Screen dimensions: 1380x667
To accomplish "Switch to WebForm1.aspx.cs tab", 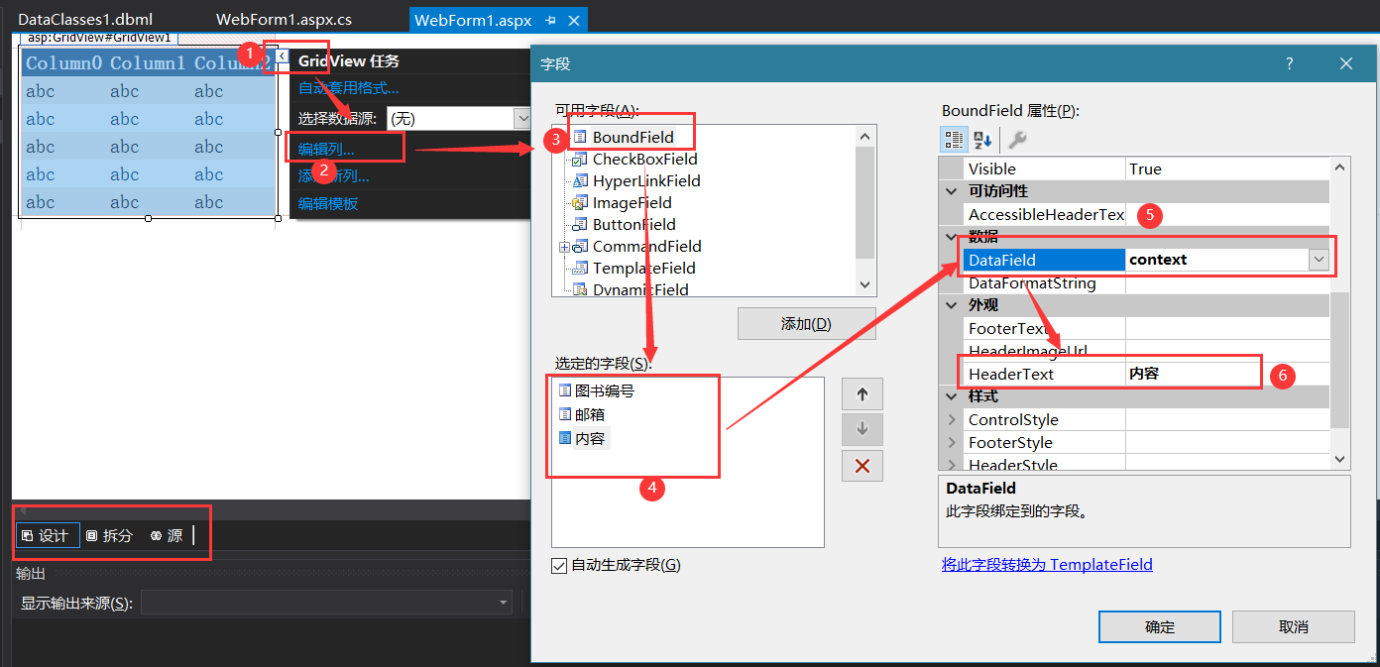I will click(284, 20).
